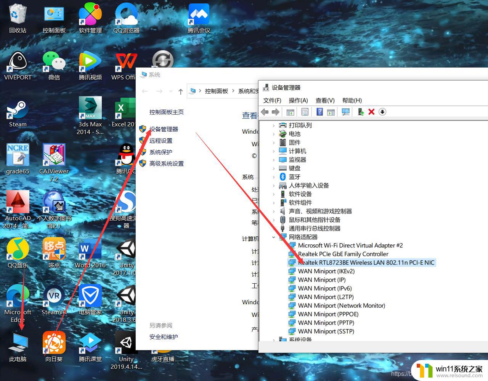488x381 pixels.
Task: Select Microsoft Wi-Fi Direct Virtual Adapter #2
Action: point(350,245)
